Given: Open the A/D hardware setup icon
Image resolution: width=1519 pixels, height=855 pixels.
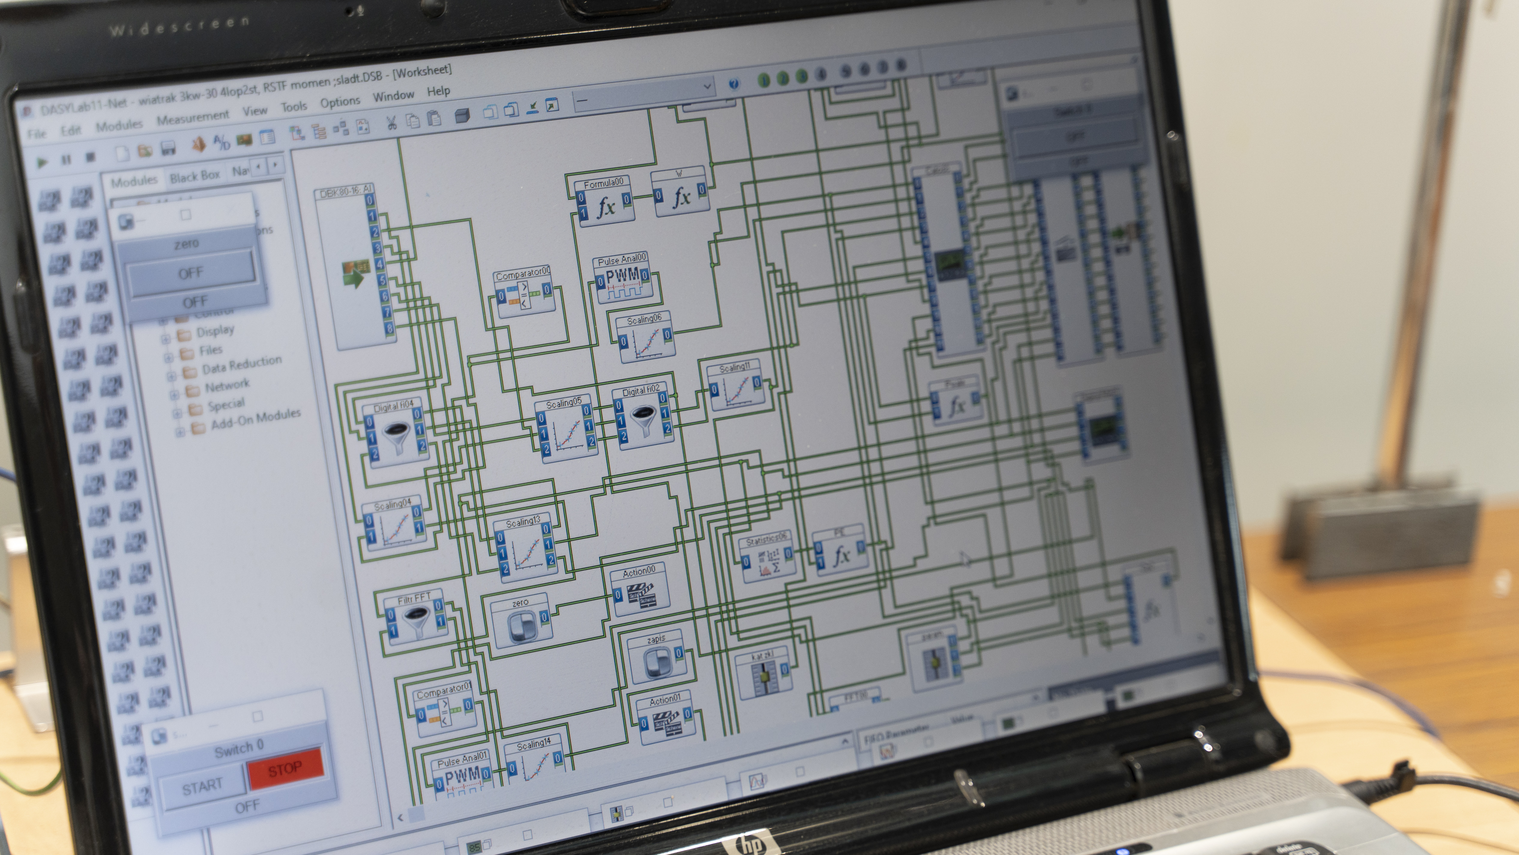Looking at the screenshot, I should [222, 142].
